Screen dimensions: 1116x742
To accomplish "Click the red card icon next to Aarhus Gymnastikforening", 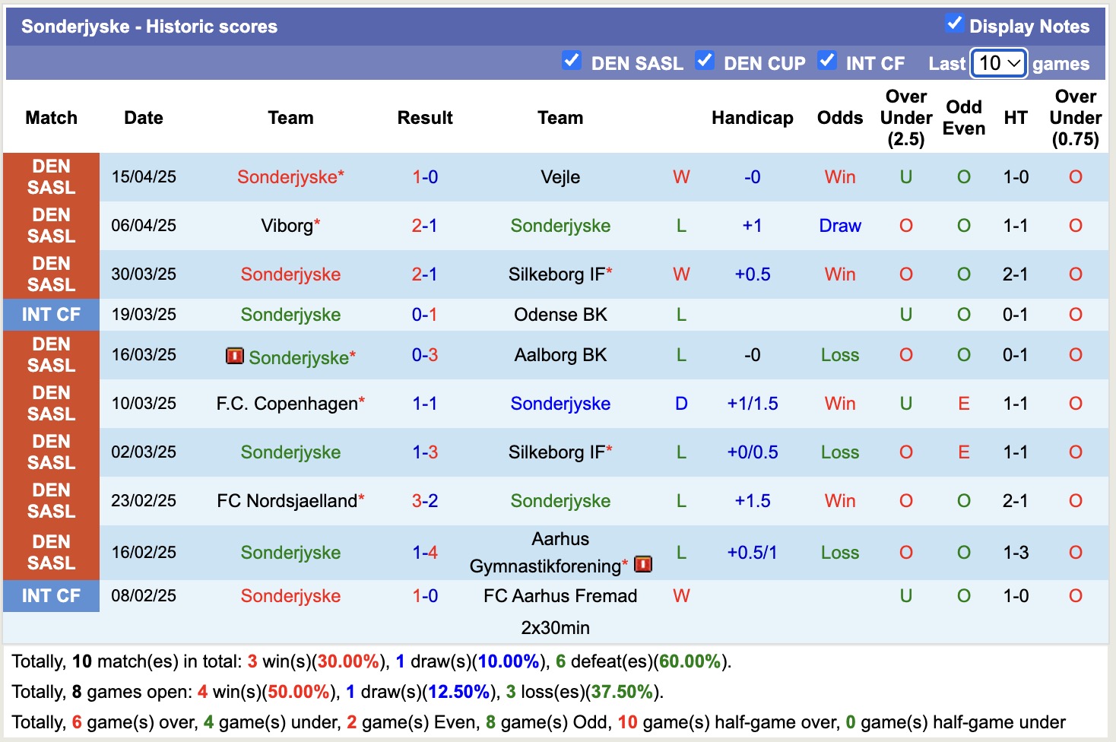I will 642,565.
